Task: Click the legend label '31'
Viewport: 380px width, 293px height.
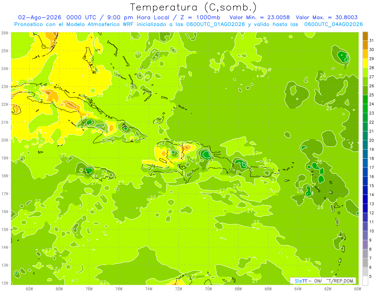Action: tap(371, 40)
